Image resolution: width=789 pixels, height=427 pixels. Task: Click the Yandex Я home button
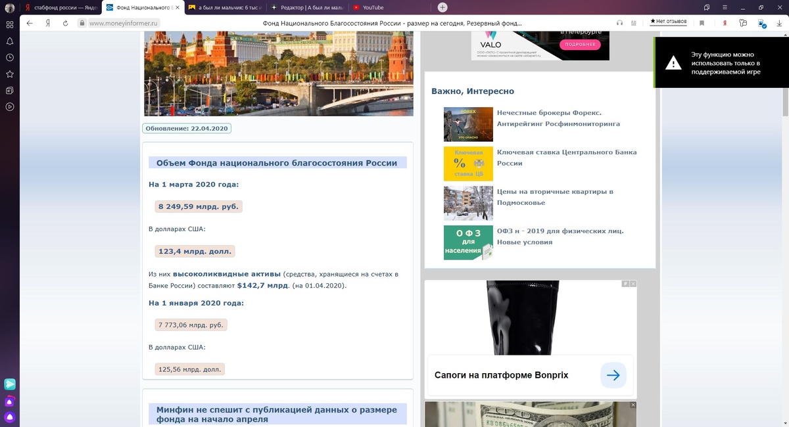(48, 22)
